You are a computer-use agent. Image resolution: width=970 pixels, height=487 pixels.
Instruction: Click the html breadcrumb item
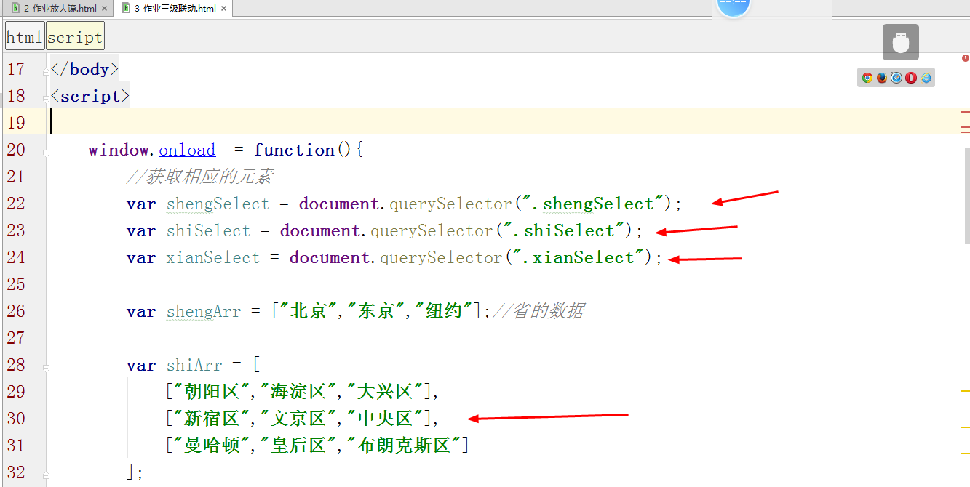[x=24, y=35]
